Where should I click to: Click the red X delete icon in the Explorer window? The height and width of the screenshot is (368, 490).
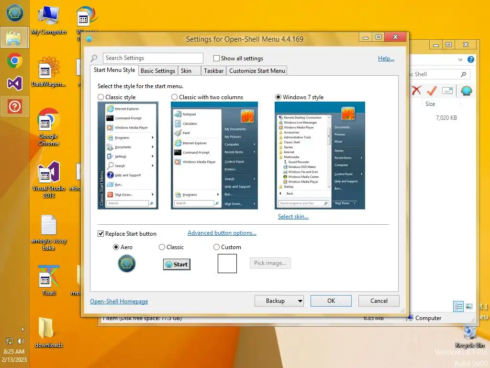pyautogui.click(x=417, y=91)
